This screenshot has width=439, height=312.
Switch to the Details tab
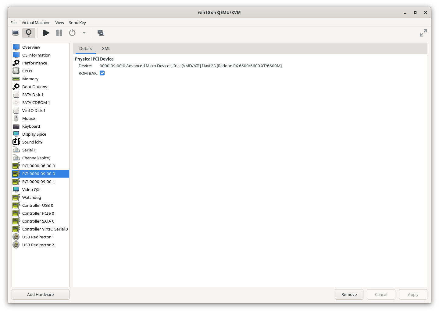point(86,48)
